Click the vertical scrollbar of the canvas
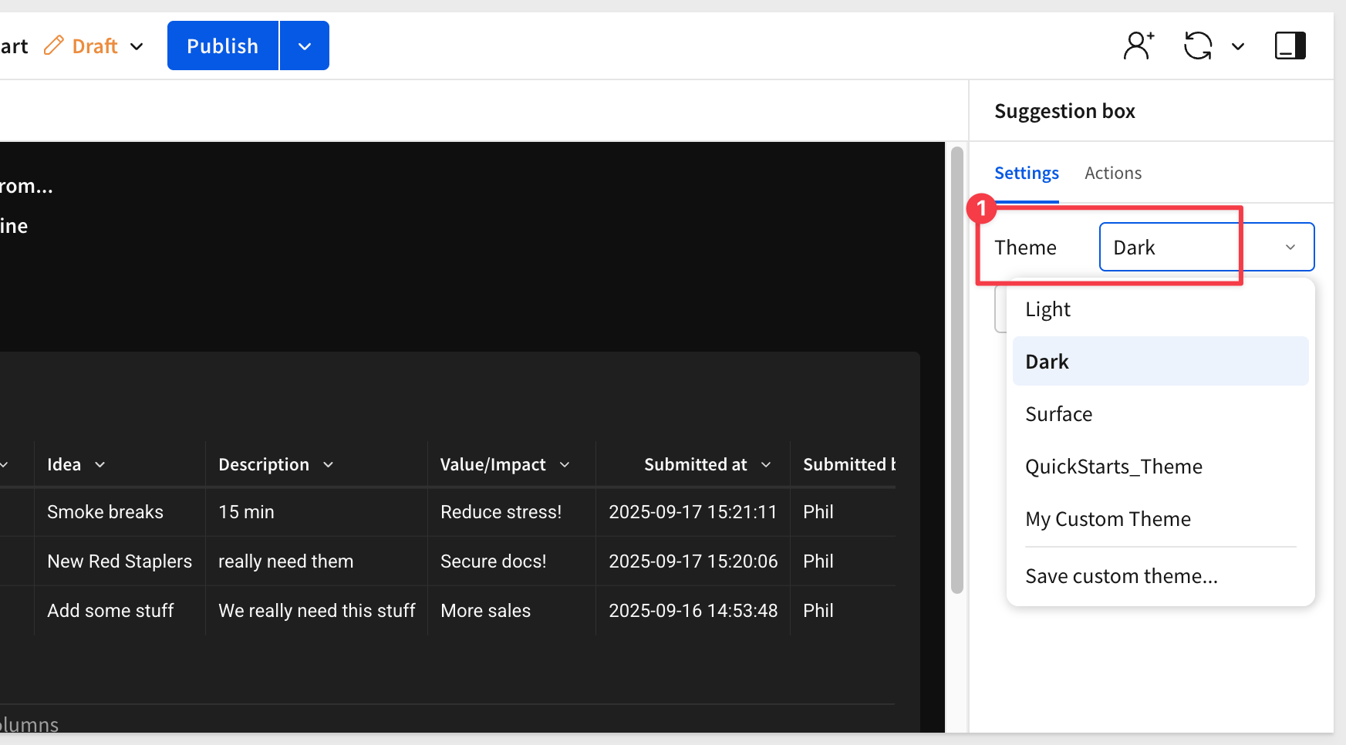 (957, 370)
